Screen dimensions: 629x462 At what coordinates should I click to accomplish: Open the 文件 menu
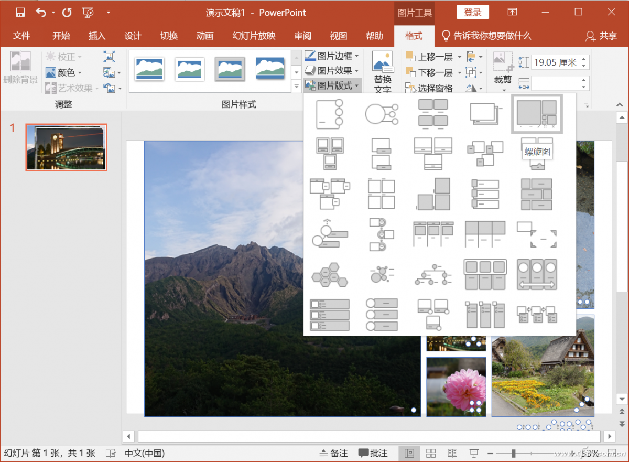[21, 36]
